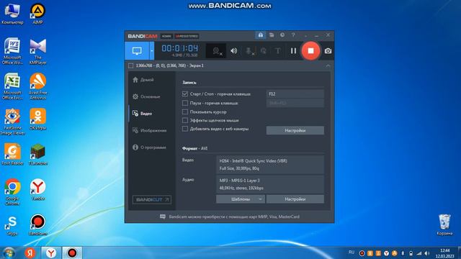Enable Эффекты щелчков мыши checkbox

pyautogui.click(x=185, y=120)
